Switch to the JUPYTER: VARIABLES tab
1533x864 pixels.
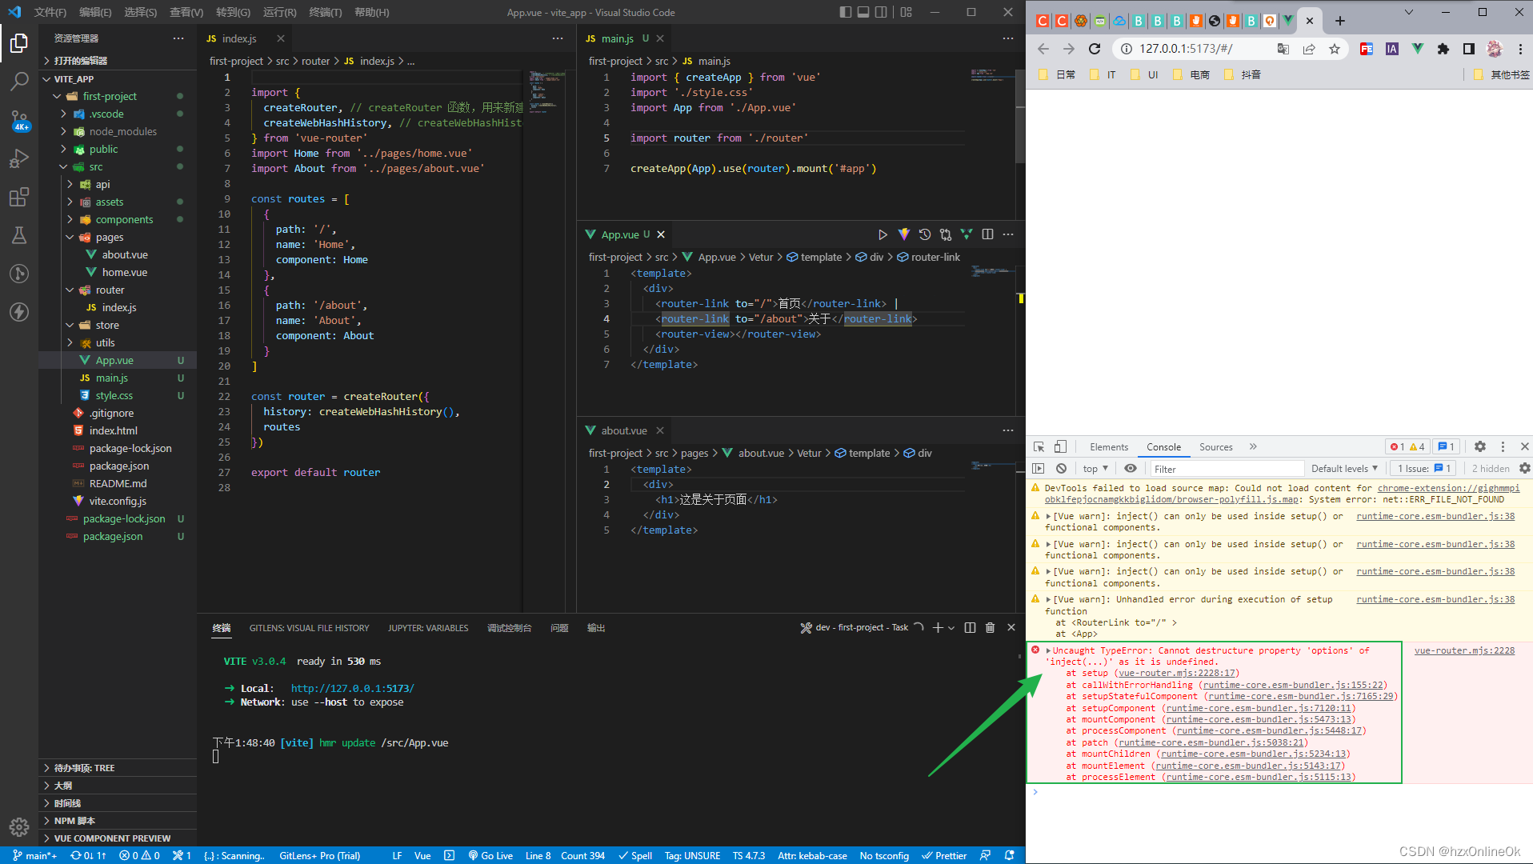click(x=428, y=628)
